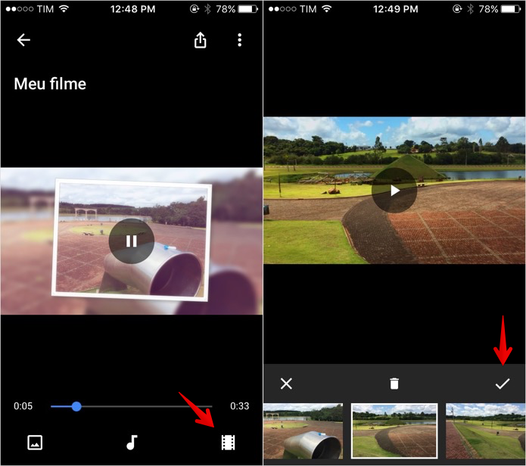This screenshot has height=466, width=526.
Task: Select the metal telescope clip thumbnail
Action: [x=303, y=431]
